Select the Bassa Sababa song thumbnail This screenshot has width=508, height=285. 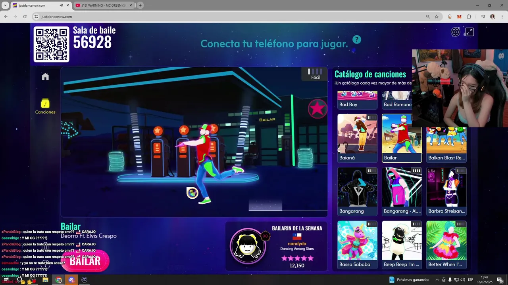[357, 241]
